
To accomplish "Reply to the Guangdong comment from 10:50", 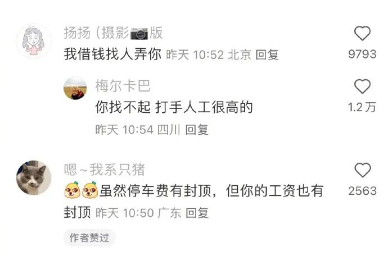I will click(197, 213).
